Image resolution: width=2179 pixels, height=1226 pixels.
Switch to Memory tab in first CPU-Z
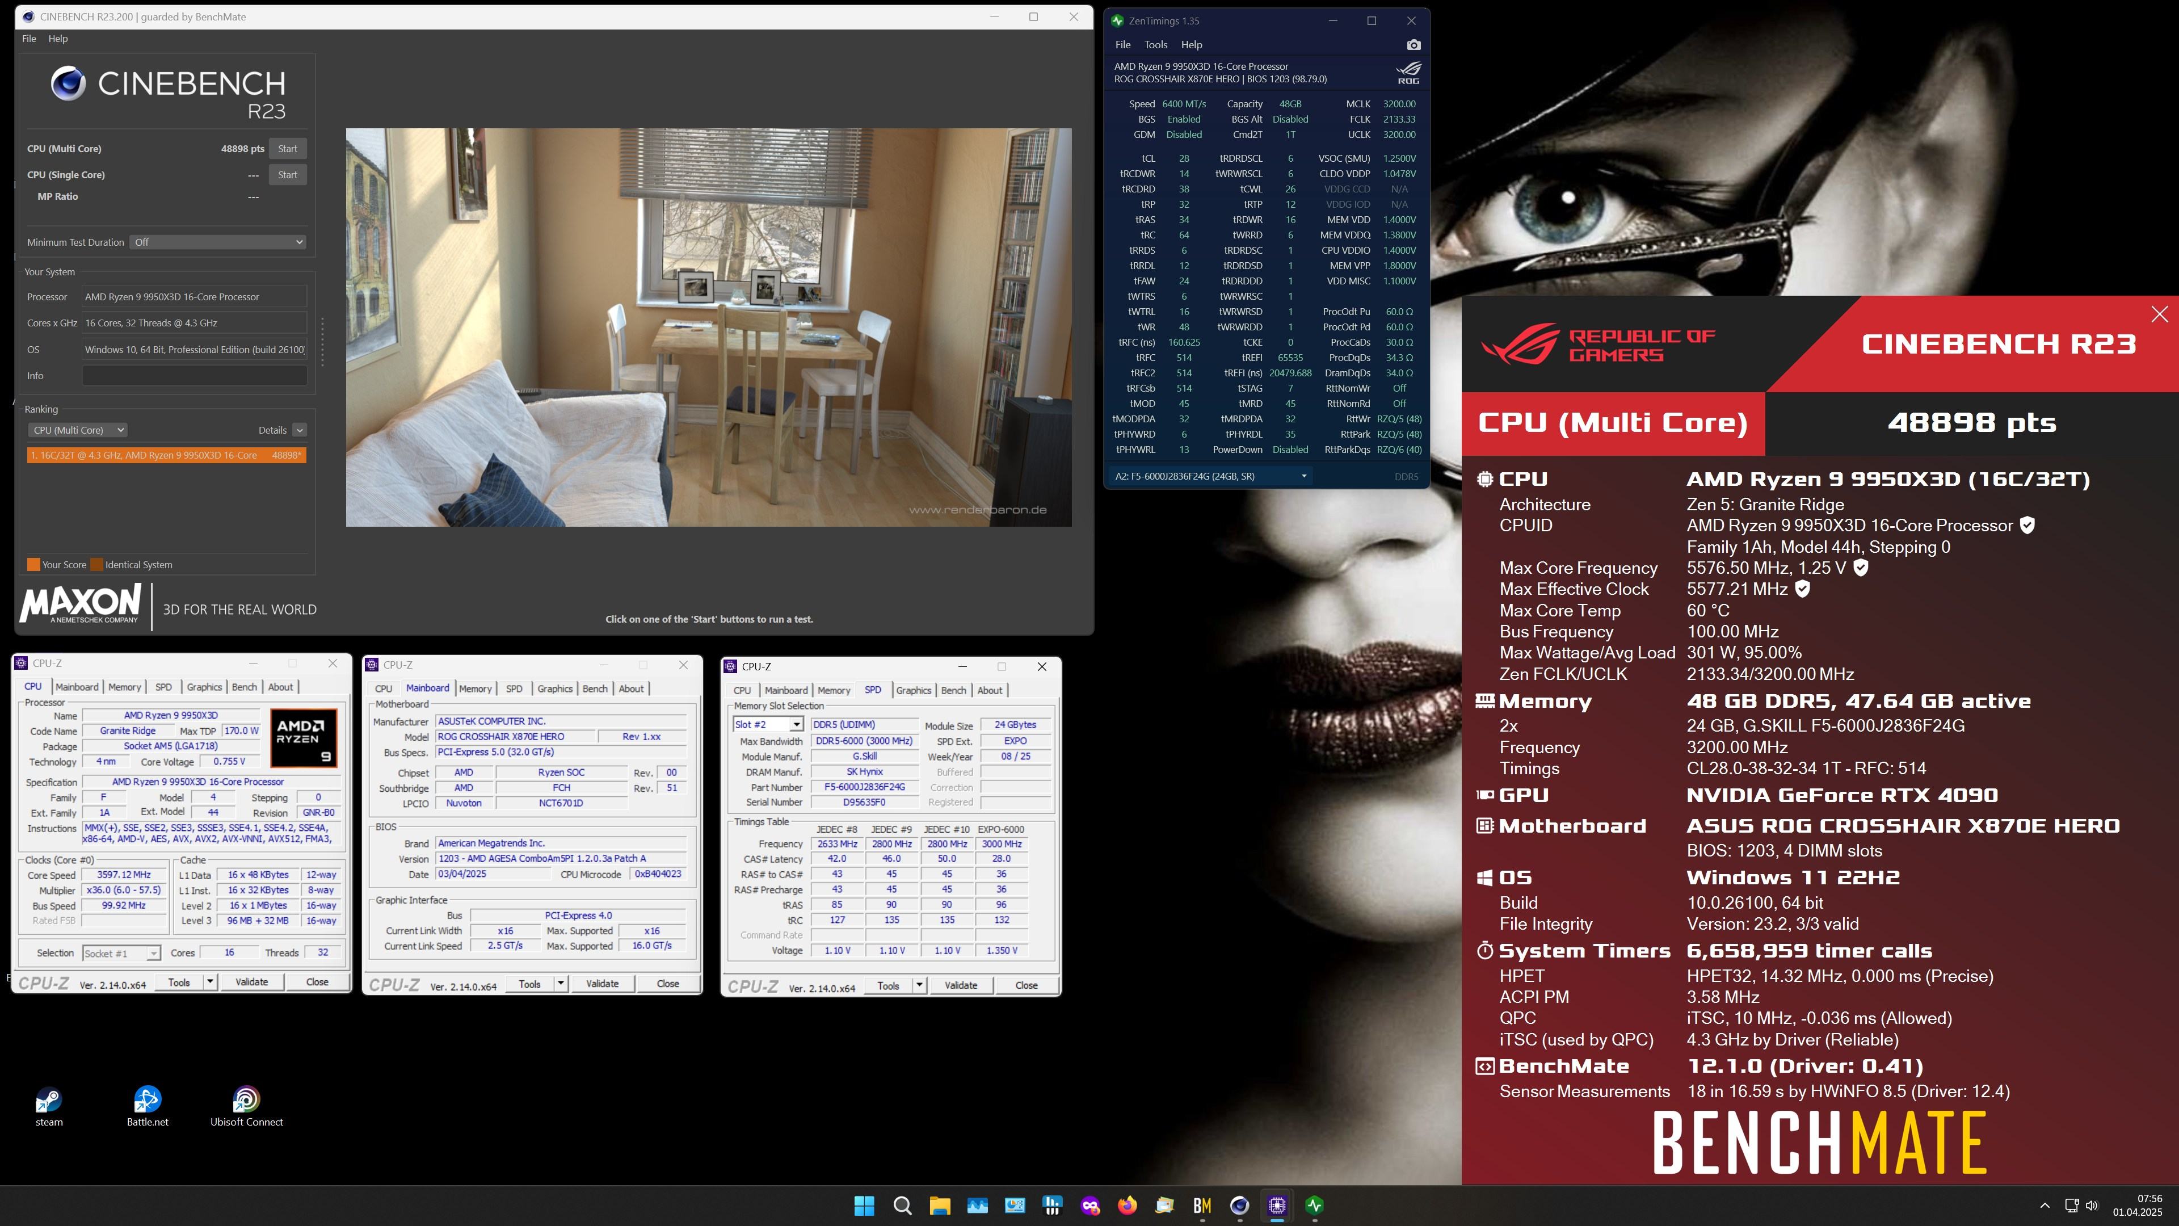124,687
